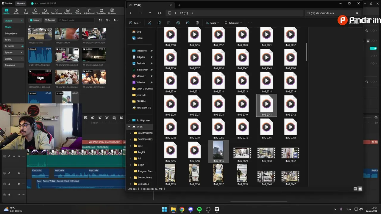The width and height of the screenshot is (381, 214).
Task: Click the Explorer cut (scissors) icon
Action: point(149,23)
